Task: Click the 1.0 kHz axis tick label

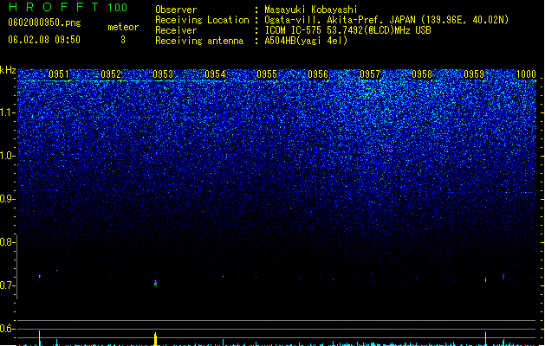Action: coord(8,156)
